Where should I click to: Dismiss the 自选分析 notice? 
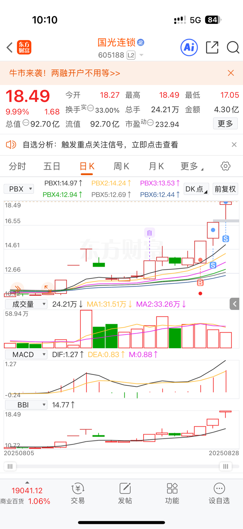pyautogui.click(x=234, y=145)
